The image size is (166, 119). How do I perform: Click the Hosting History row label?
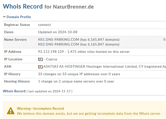17,82
